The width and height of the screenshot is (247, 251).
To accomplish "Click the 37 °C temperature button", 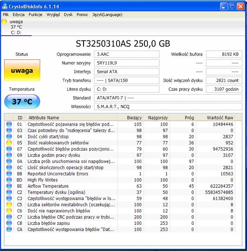I will click(22, 101).
